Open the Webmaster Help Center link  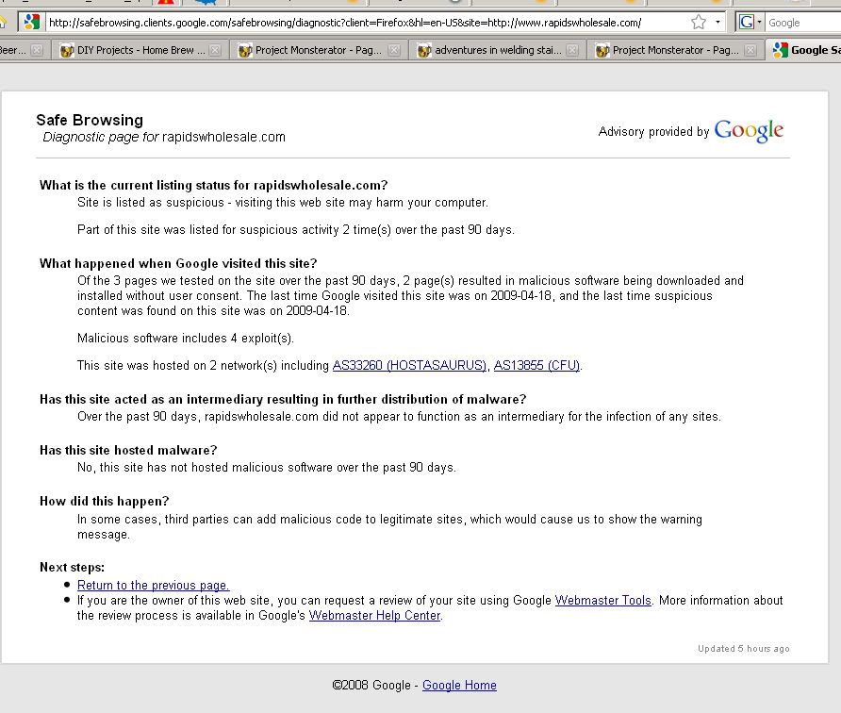[374, 615]
